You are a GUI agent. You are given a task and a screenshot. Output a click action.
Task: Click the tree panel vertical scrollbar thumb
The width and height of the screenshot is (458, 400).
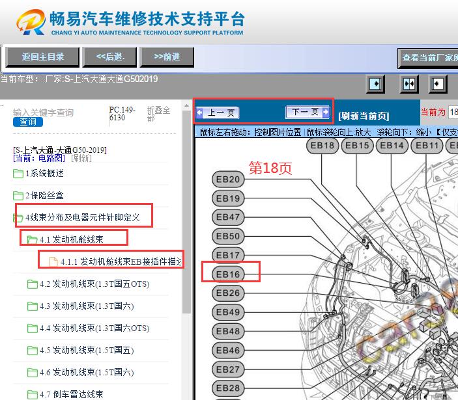pos(186,212)
